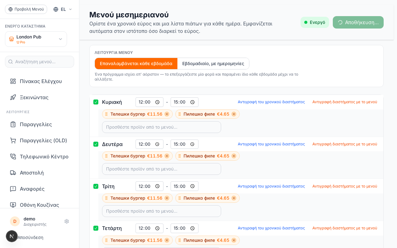Copy time range link for Δευτέρα

(x=271, y=144)
